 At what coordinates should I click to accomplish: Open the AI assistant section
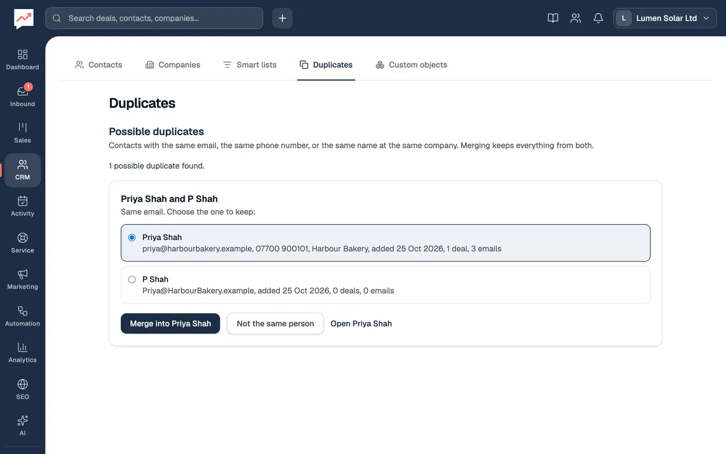click(x=23, y=425)
